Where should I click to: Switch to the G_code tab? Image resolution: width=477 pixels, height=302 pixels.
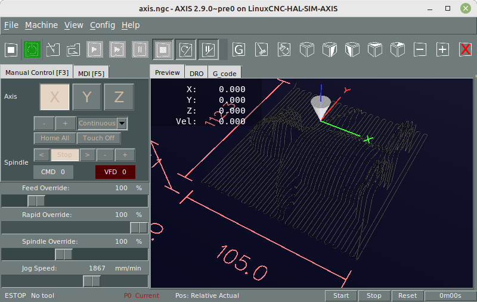coord(225,73)
